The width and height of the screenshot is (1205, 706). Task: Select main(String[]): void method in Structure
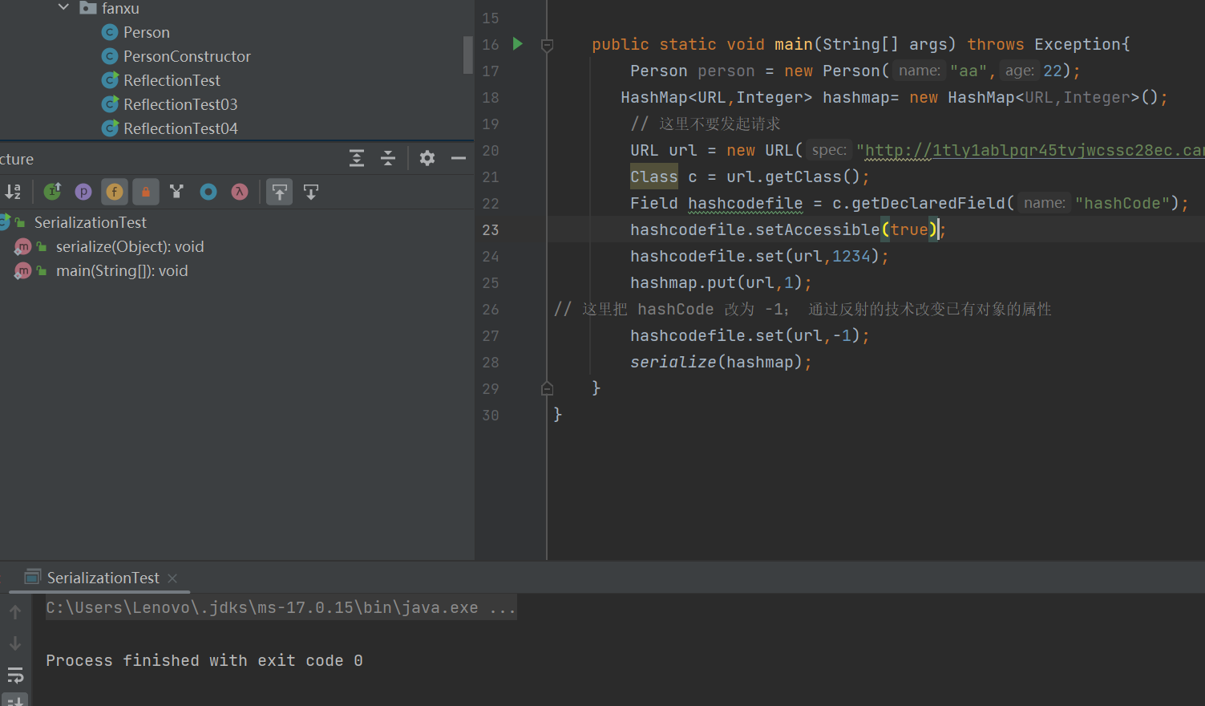click(122, 270)
